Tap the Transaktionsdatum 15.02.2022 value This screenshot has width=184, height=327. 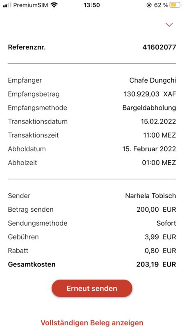point(159,121)
